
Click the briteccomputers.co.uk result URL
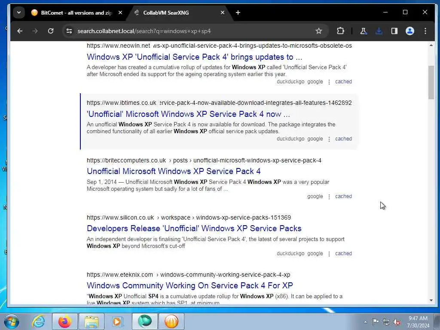click(204, 160)
